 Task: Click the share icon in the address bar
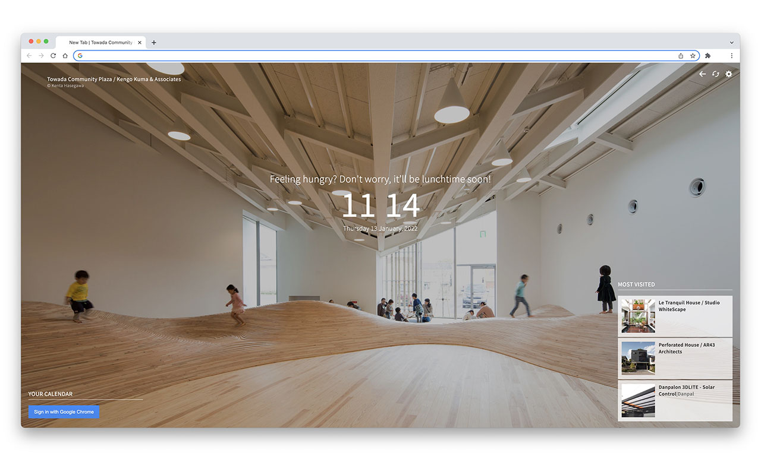(x=680, y=55)
